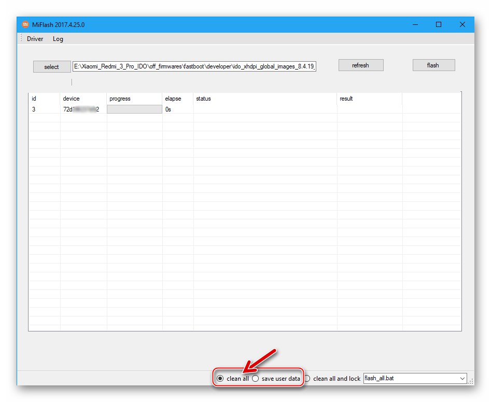Click the result column header
Image resolution: width=491 pixels, height=402 pixels.
pyautogui.click(x=370, y=99)
